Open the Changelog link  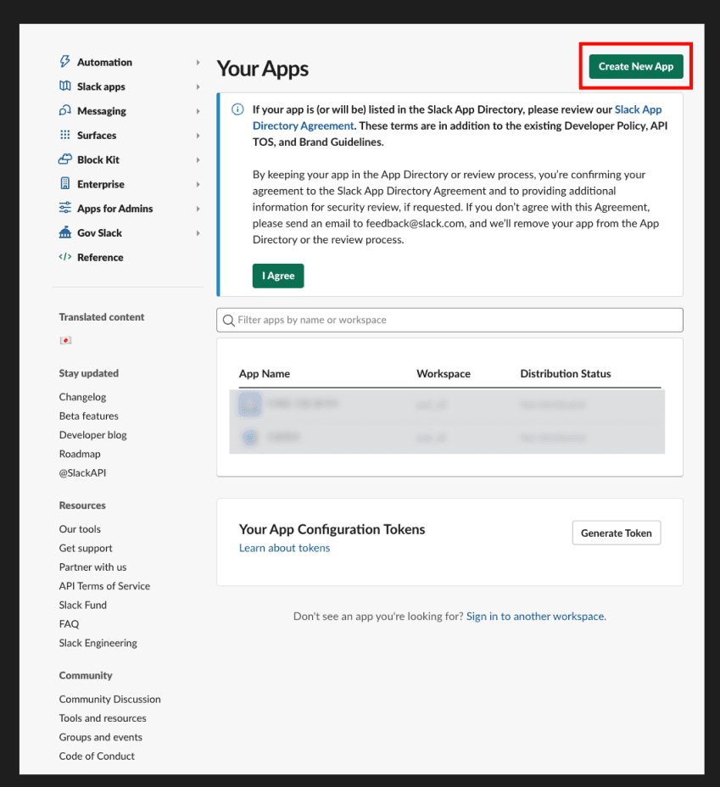pyautogui.click(x=82, y=397)
